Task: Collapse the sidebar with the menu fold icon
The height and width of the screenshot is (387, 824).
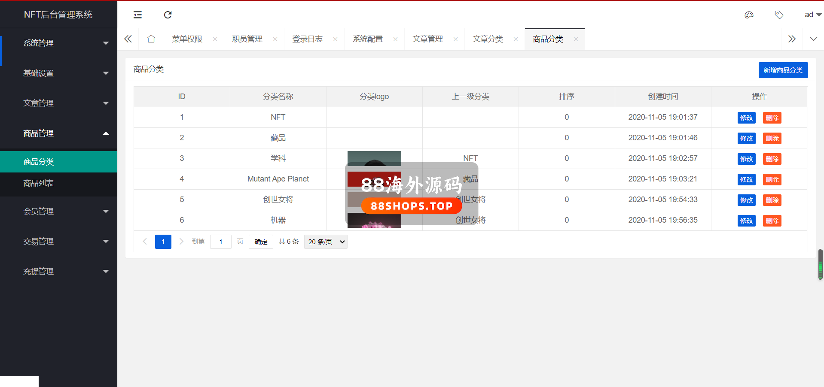Action: (x=137, y=15)
